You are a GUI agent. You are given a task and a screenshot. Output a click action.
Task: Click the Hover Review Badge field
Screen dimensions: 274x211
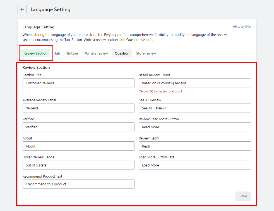pos(78,165)
